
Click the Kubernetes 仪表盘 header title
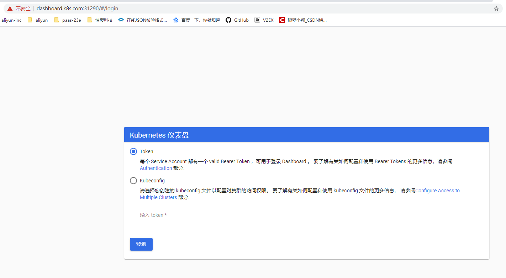point(159,135)
